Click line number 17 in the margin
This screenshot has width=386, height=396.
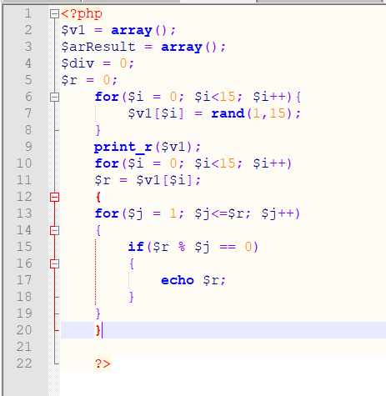pos(24,280)
